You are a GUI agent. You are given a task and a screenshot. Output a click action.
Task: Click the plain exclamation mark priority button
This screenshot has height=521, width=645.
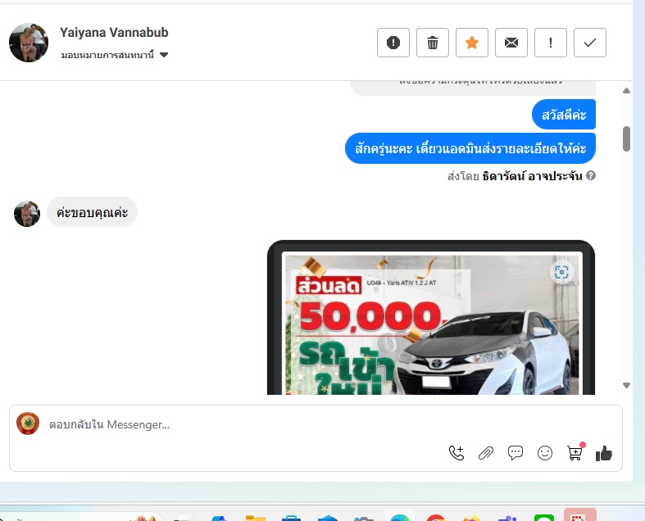[551, 43]
